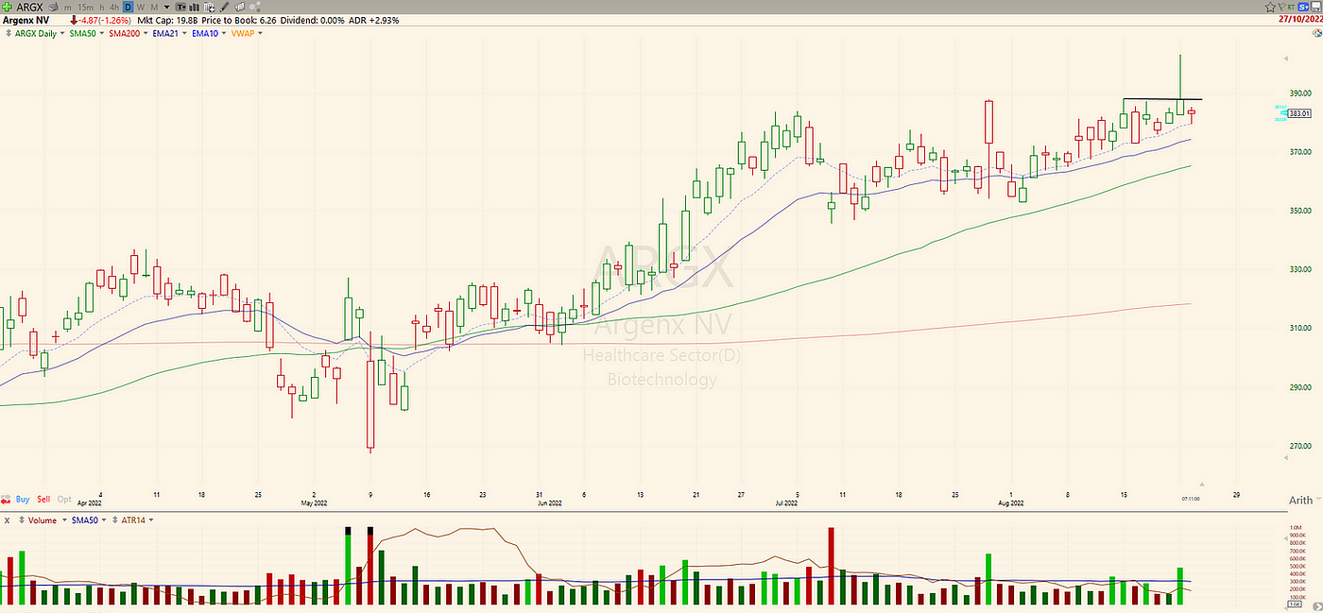Select the 4h timeframe
This screenshot has width=1323, height=613.
114,8
